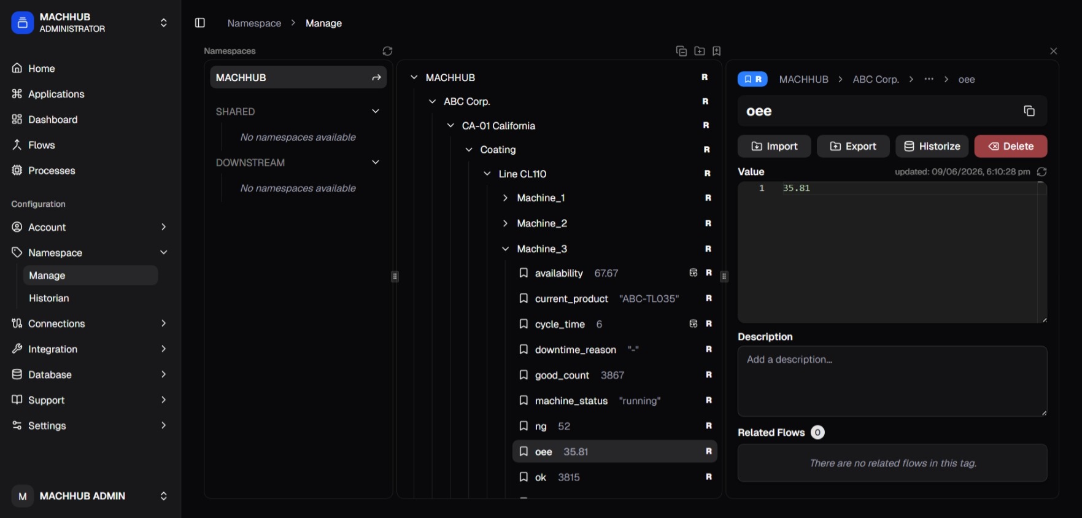Click the downtime_reason tag bookmark icon
Screen dimensions: 1082x518
524,349
